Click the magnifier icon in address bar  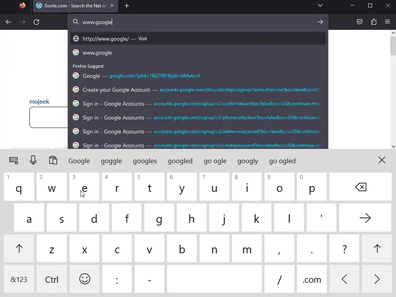(76, 22)
